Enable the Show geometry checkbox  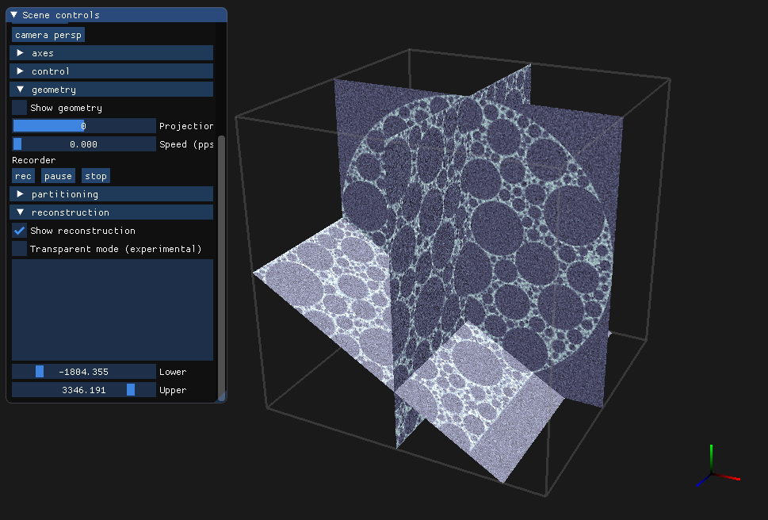coord(20,108)
